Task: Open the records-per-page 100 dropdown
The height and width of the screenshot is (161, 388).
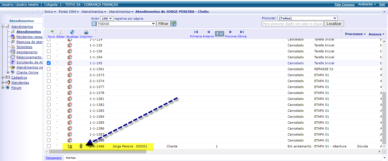Action: pos(107,18)
